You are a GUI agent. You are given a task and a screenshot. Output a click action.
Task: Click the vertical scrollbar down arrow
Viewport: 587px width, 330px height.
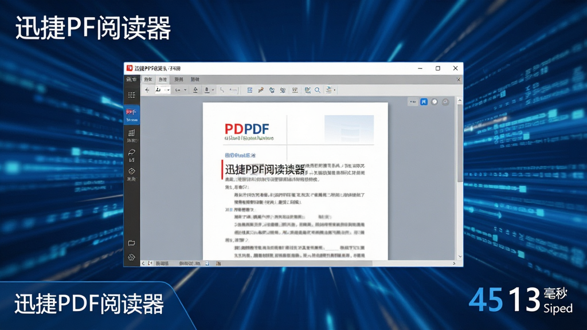(460, 257)
